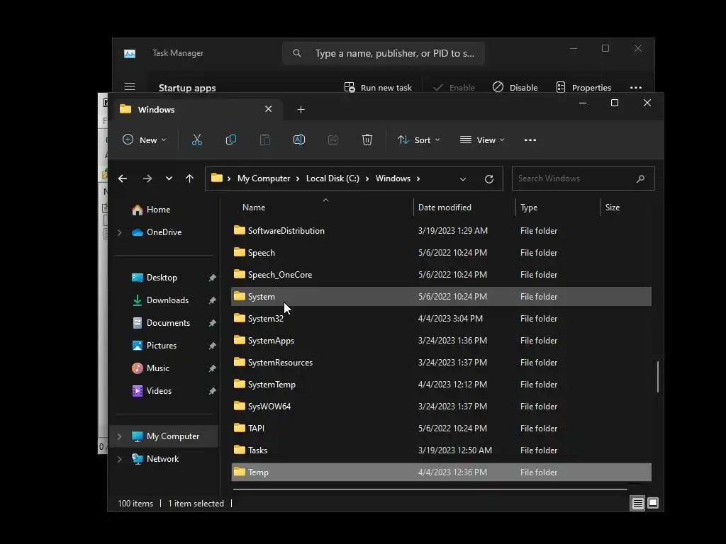
Task: Select the SystemApps folder
Action: (441, 341)
